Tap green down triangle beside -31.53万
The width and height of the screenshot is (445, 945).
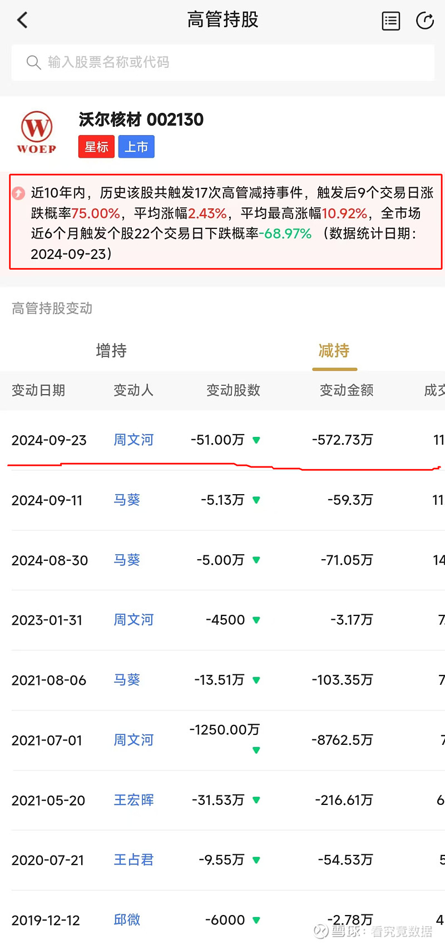click(256, 800)
